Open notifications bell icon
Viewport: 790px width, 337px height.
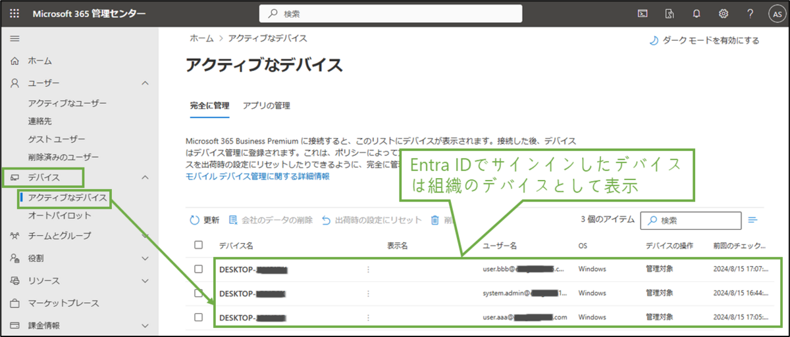pos(697,13)
